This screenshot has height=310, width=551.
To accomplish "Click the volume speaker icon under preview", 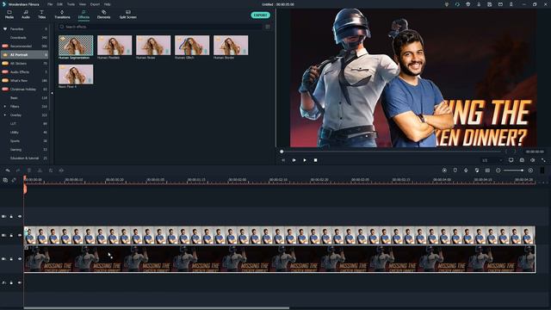I will pos(533,160).
